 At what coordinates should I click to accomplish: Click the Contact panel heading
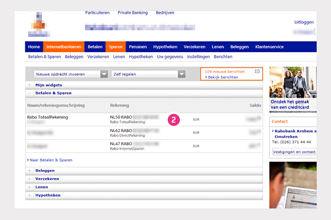280,122
